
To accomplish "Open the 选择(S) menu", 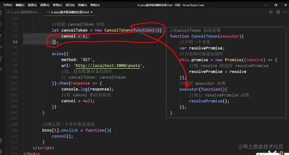I will 32,5.
